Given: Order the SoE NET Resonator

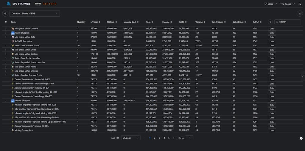Looking at the screenshot, I should [272, 41].
